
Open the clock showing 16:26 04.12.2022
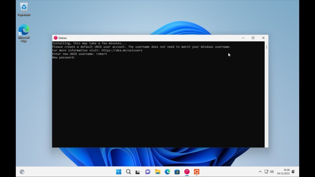point(283,172)
